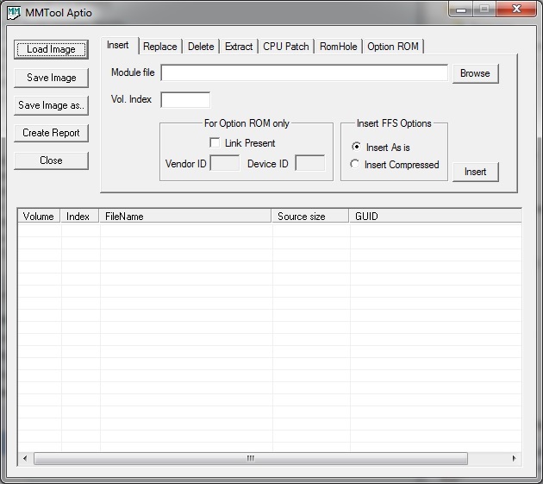Click the GUID column header
Viewport: 543px width, 484px height.
click(x=435, y=217)
